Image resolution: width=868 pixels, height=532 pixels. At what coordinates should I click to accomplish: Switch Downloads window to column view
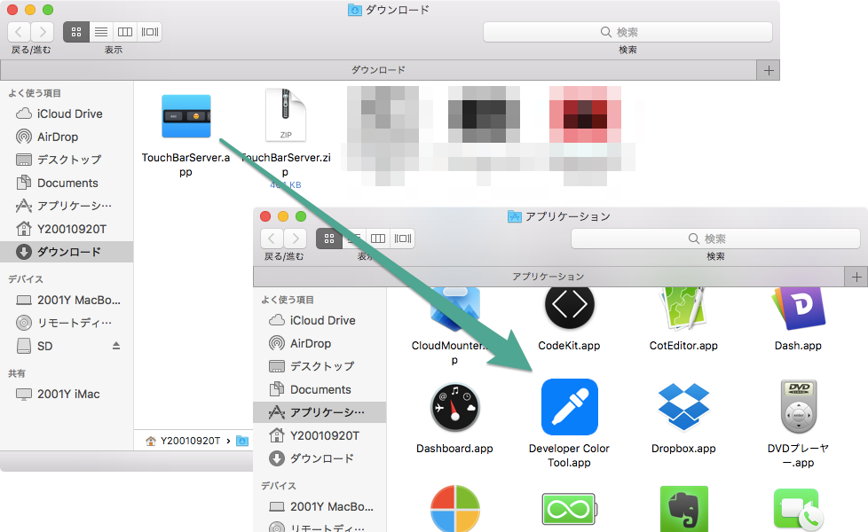click(125, 32)
